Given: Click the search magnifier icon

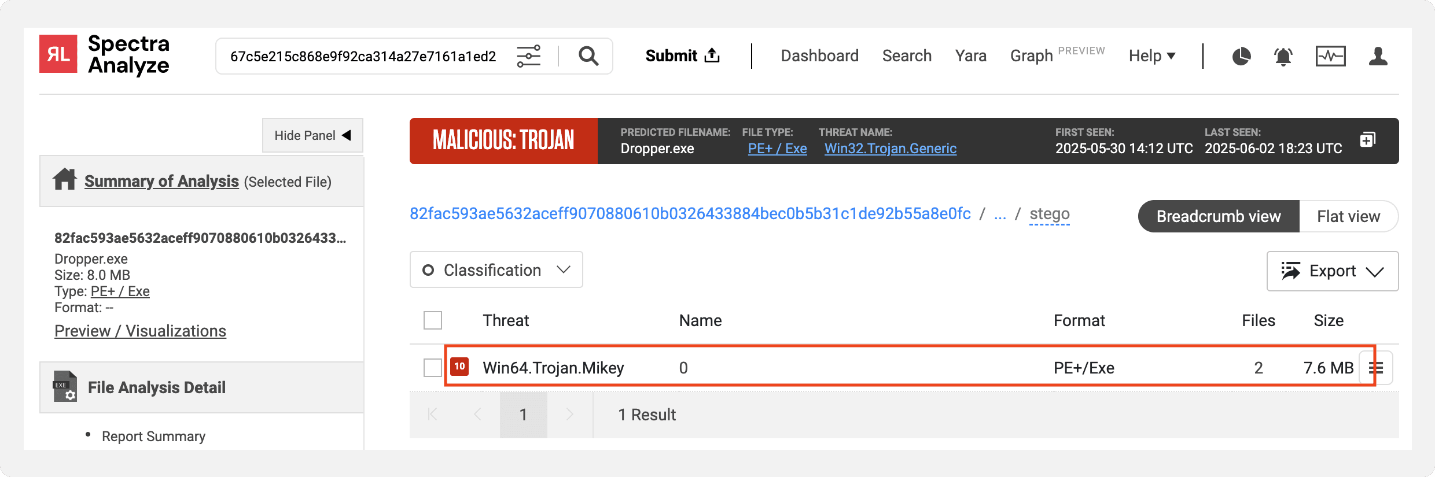Looking at the screenshot, I should tap(588, 56).
